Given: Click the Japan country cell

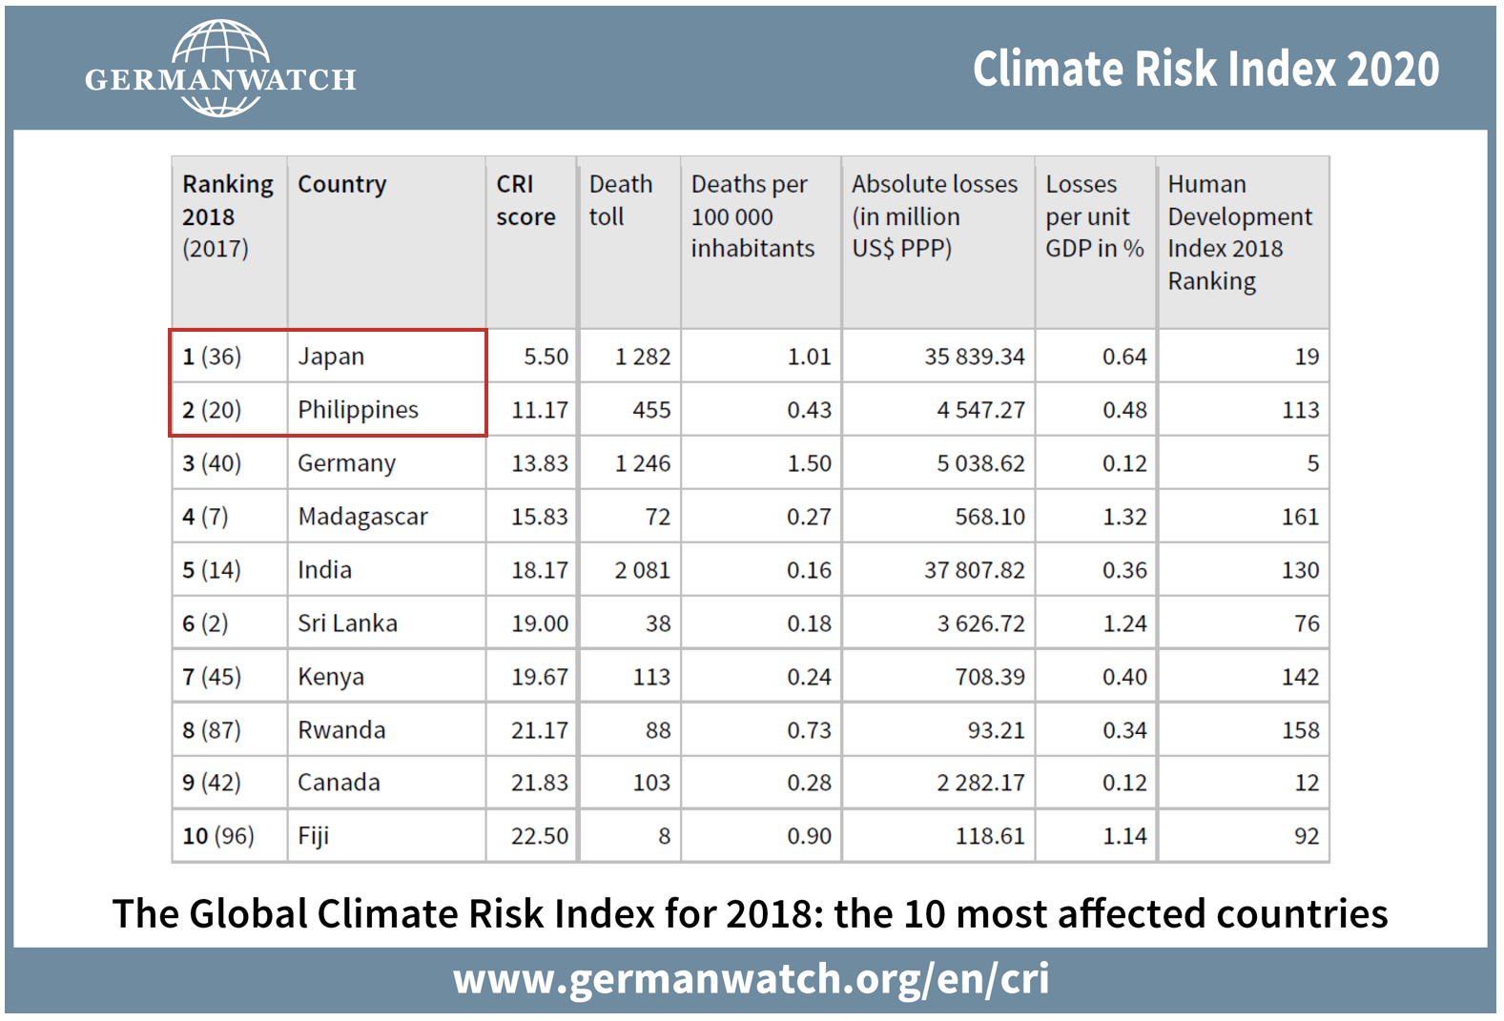Looking at the screenshot, I should pos(331,357).
